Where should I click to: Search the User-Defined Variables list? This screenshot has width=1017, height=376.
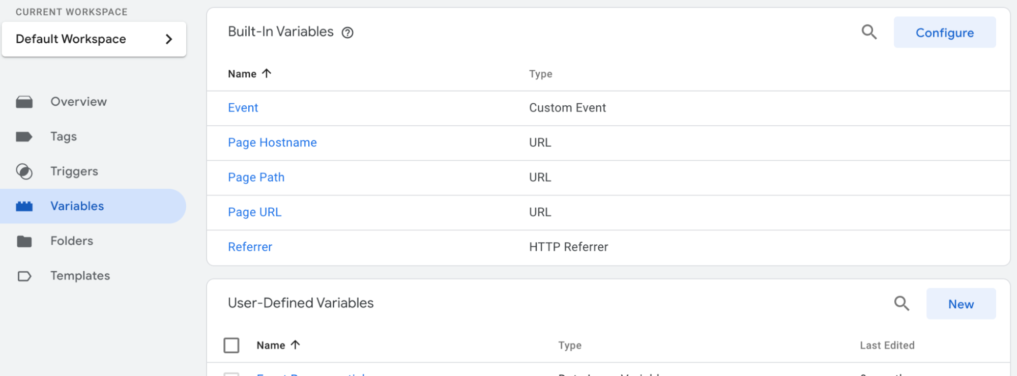click(902, 304)
